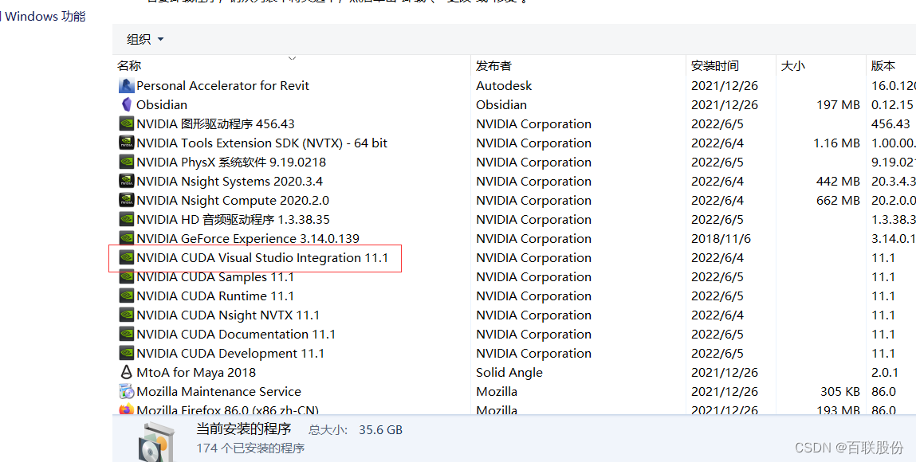
Task: Click the NVIDIA GeForce Experience icon
Action: point(126,239)
